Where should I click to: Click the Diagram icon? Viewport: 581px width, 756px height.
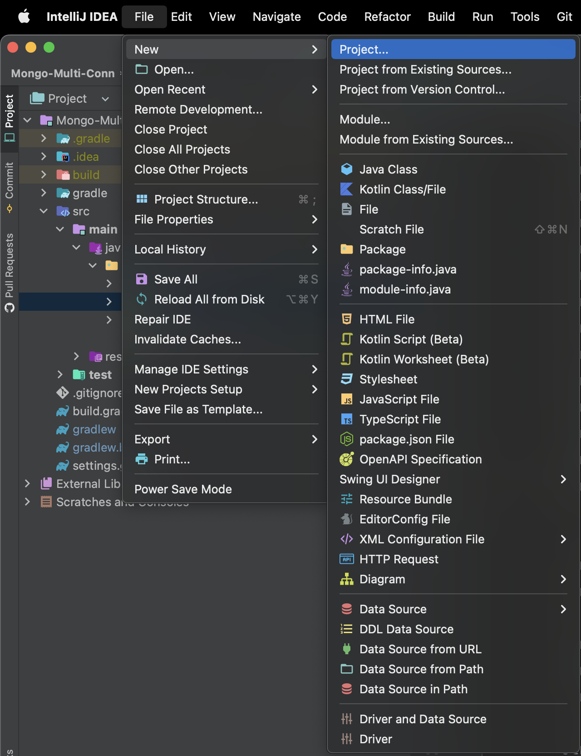coord(347,579)
